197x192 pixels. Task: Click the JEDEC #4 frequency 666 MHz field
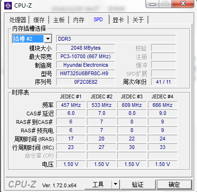pyautogui.click(x=163, y=105)
